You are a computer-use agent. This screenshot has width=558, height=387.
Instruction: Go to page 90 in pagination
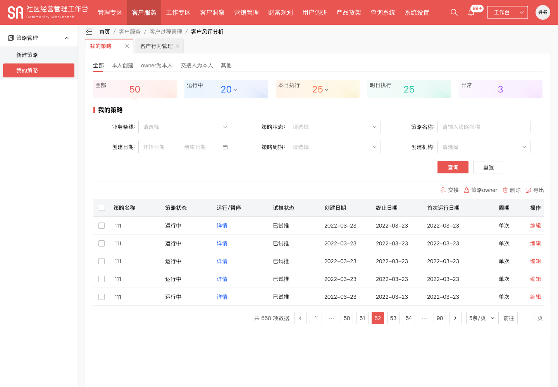440,318
